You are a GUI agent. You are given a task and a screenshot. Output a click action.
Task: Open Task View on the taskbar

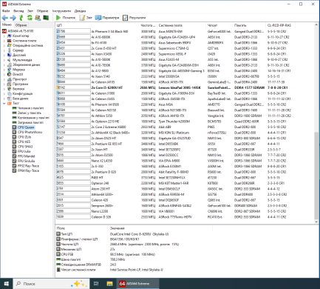(x=96, y=284)
